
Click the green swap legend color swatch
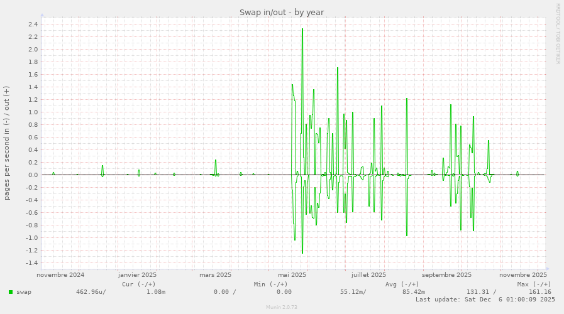(11, 292)
